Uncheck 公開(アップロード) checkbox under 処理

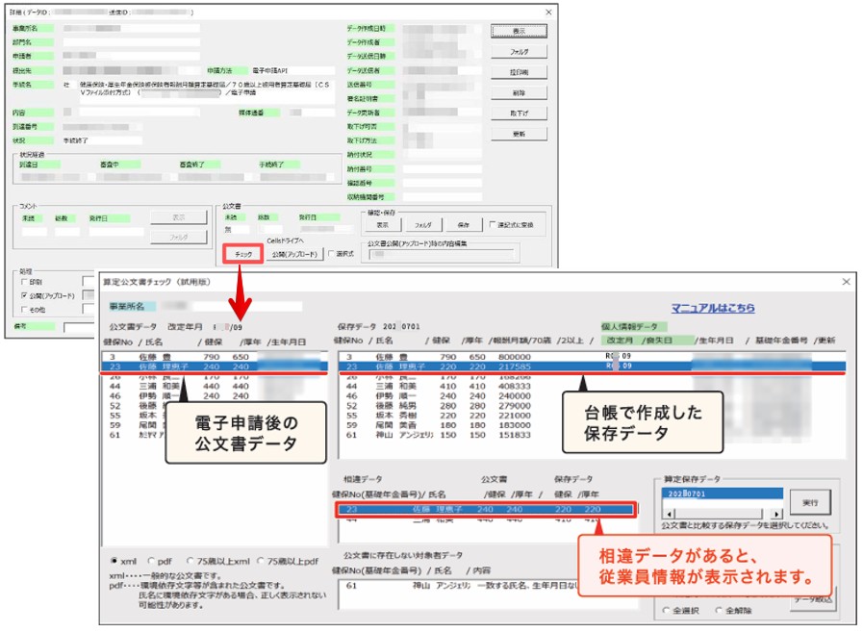coord(24,295)
